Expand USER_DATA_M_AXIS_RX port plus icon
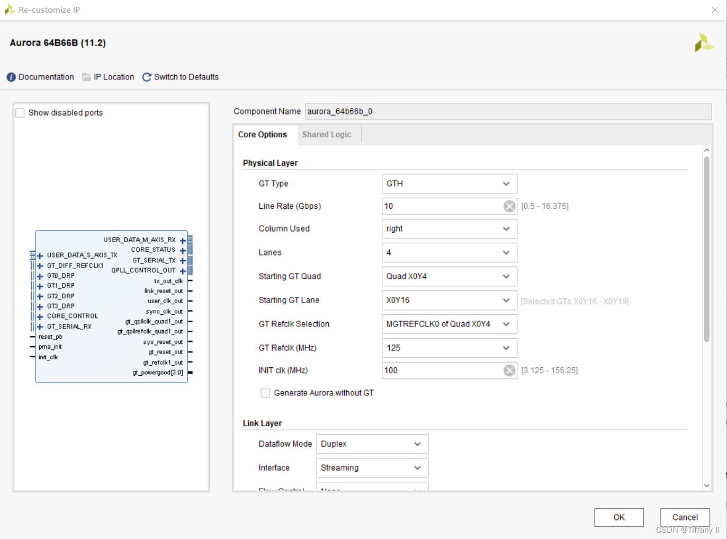 (x=183, y=241)
